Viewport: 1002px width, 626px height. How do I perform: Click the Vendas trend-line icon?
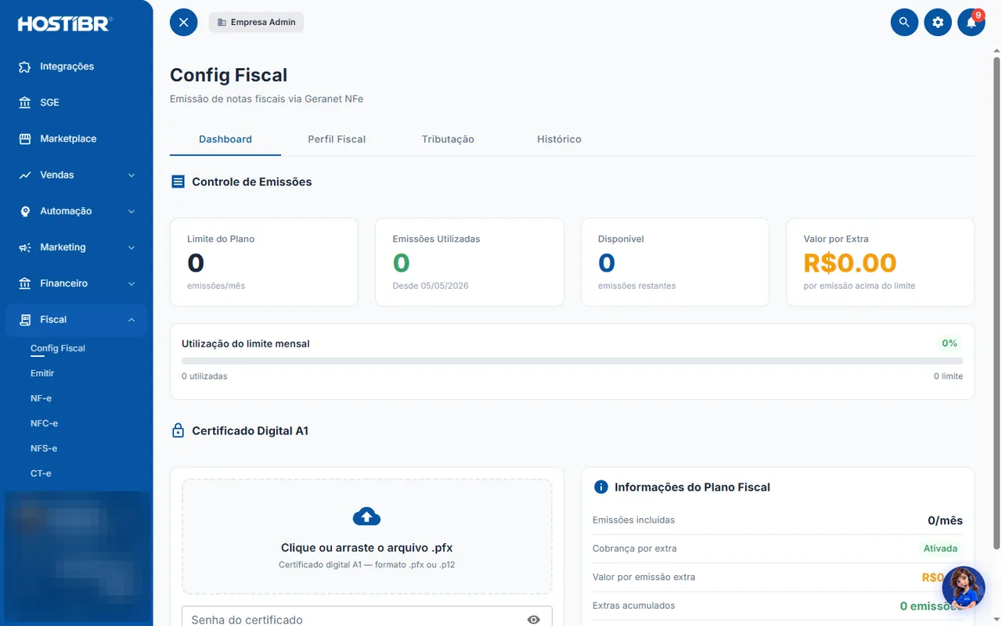click(x=25, y=175)
